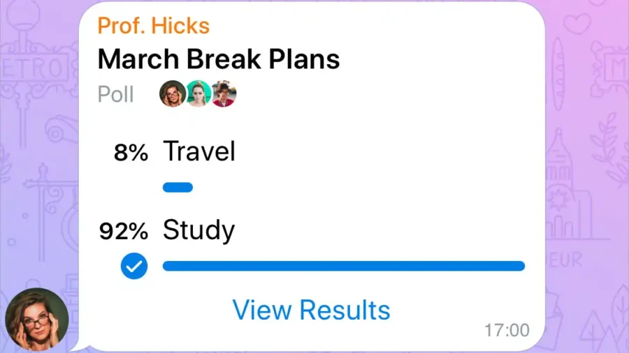Image resolution: width=629 pixels, height=353 pixels.
Task: Select the Travel poll option
Action: (199, 151)
